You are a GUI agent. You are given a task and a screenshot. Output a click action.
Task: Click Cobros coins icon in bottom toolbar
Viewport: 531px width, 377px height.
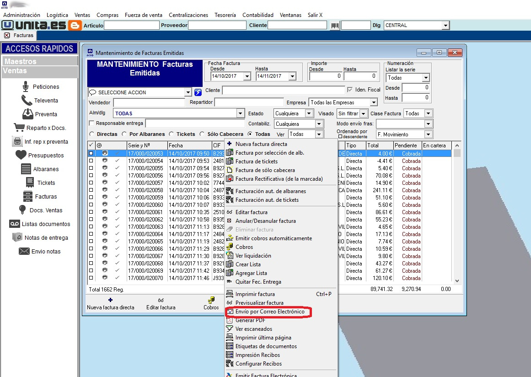(211, 300)
